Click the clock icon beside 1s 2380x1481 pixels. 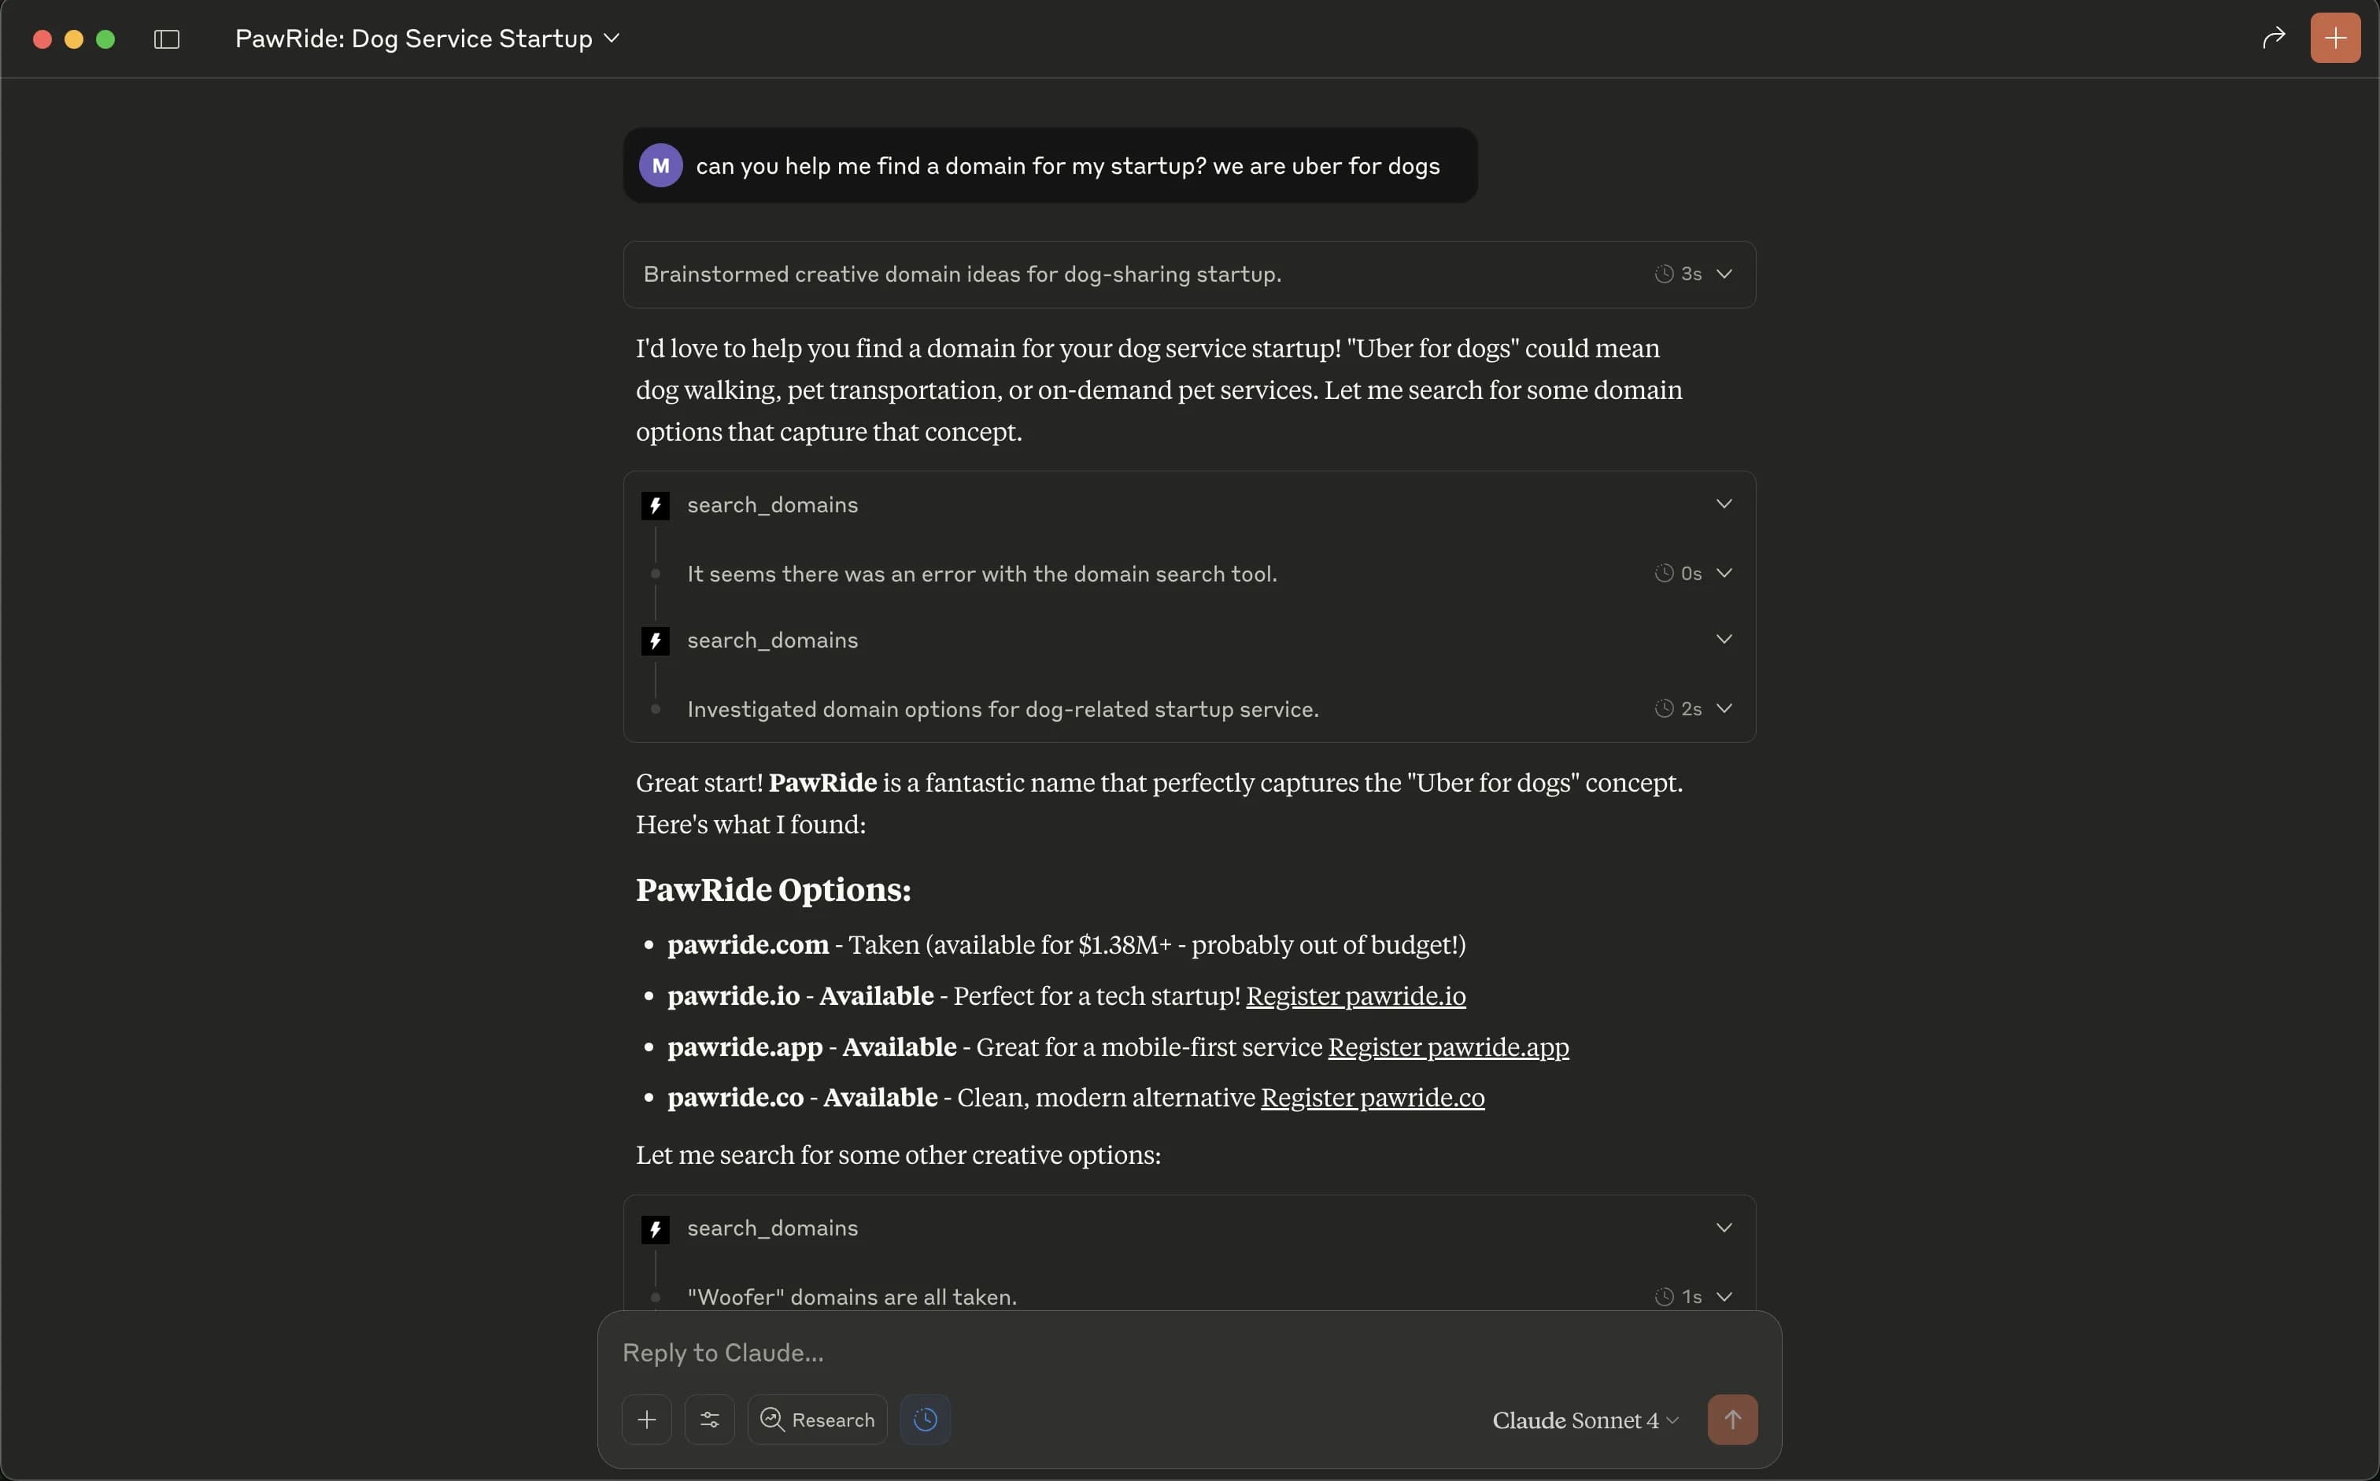pos(1663,1297)
